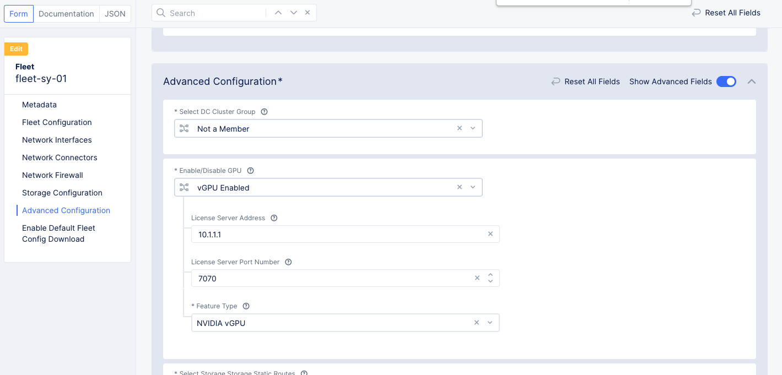The image size is (782, 375).
Task: Click the help icon beside Select DC Cluster Group
Action: tap(264, 111)
